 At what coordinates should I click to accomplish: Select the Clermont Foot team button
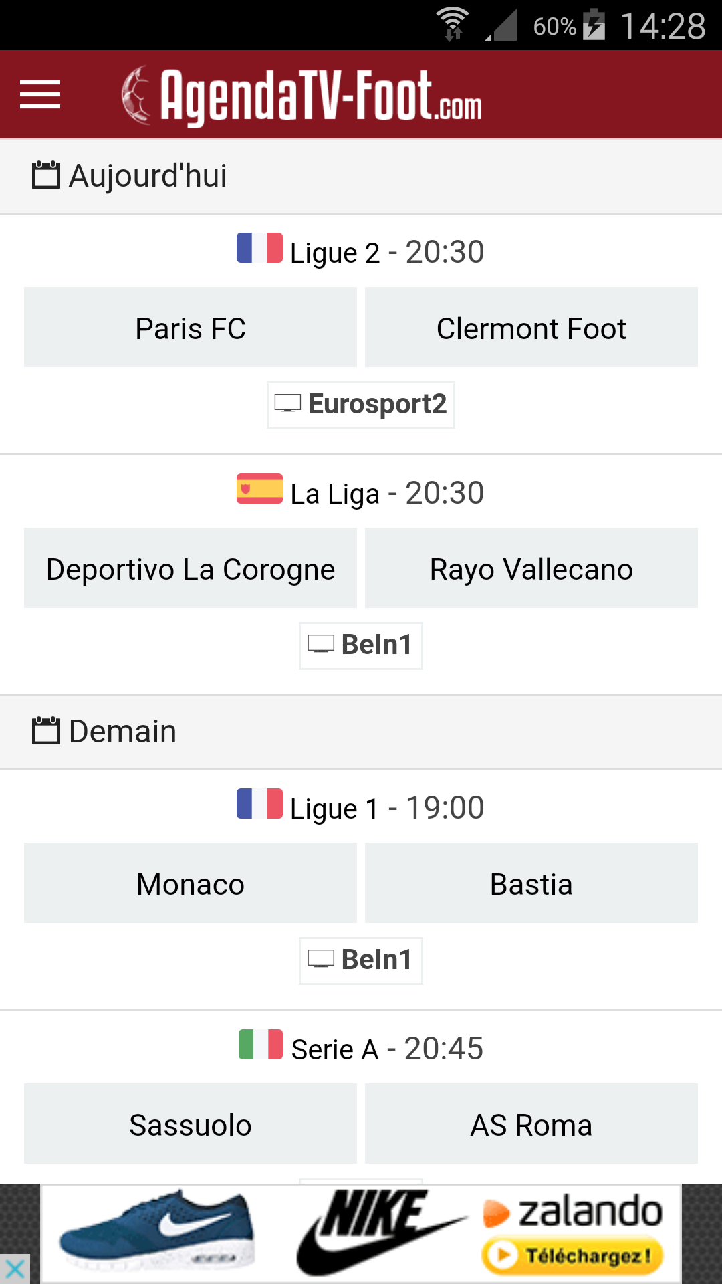[x=531, y=328]
